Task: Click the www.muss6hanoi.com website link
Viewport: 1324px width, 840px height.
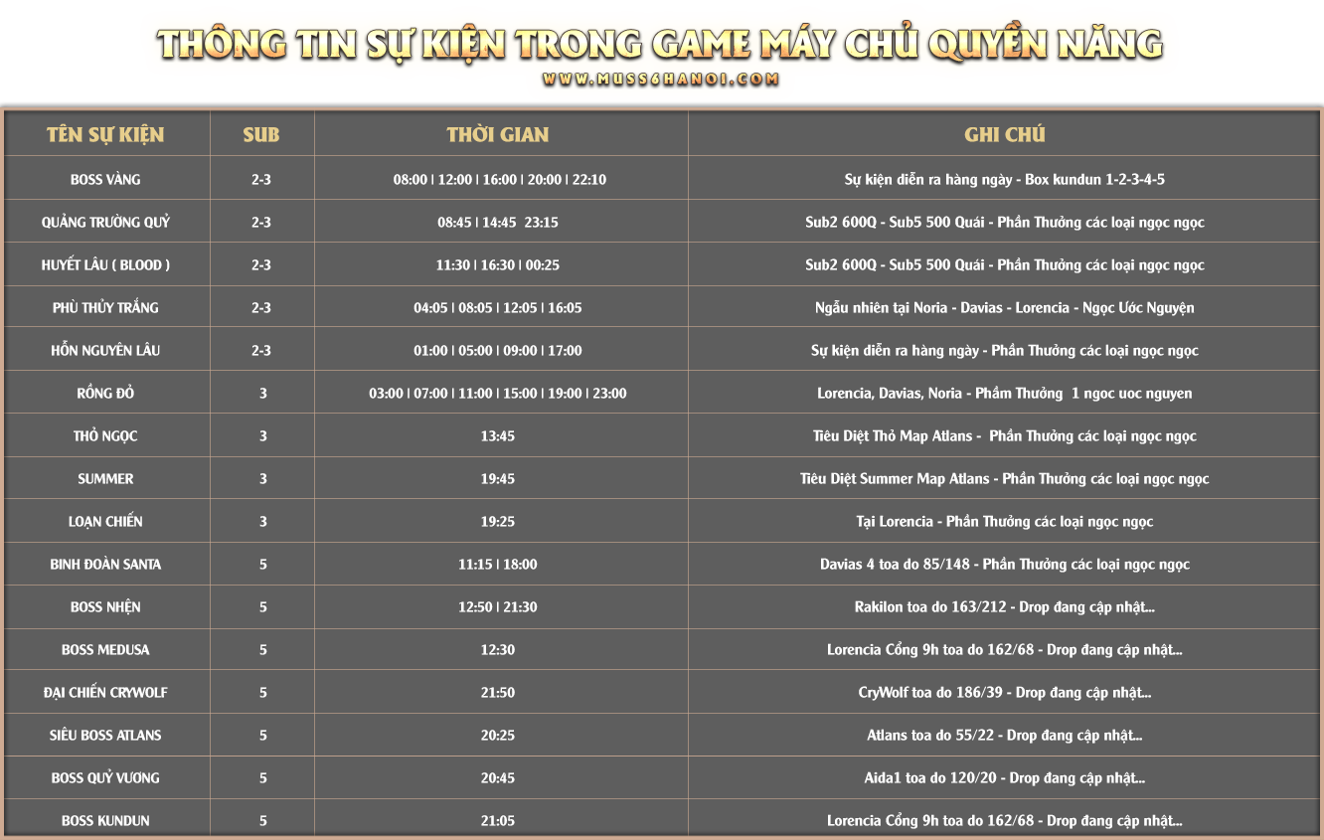Action: (x=660, y=81)
